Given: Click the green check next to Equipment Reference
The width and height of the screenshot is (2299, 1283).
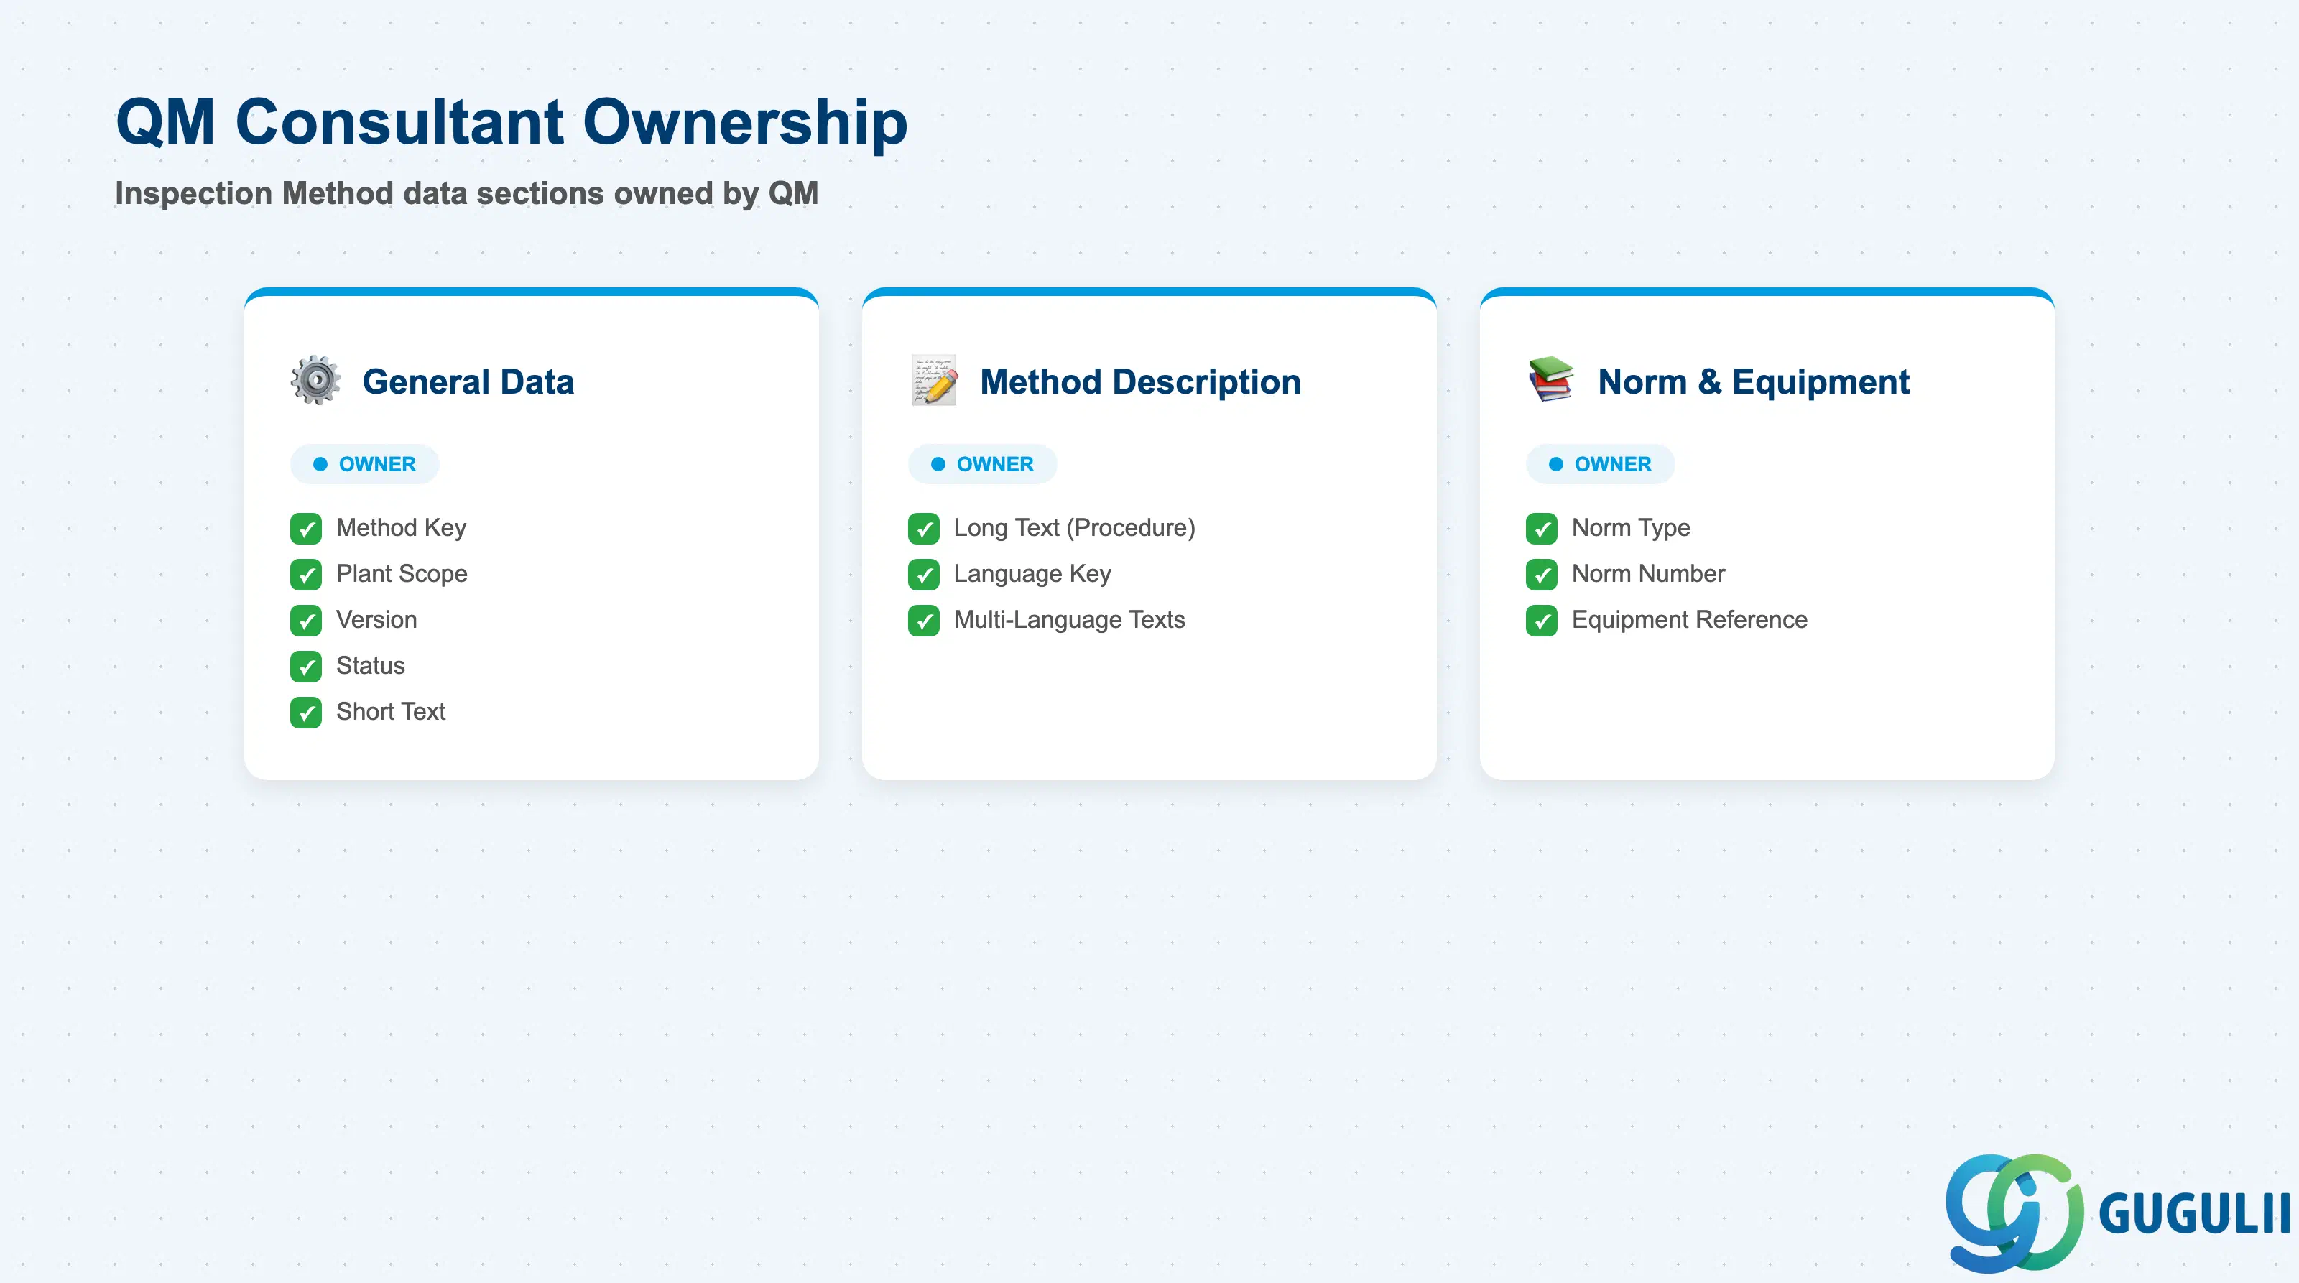Looking at the screenshot, I should 1541,621.
